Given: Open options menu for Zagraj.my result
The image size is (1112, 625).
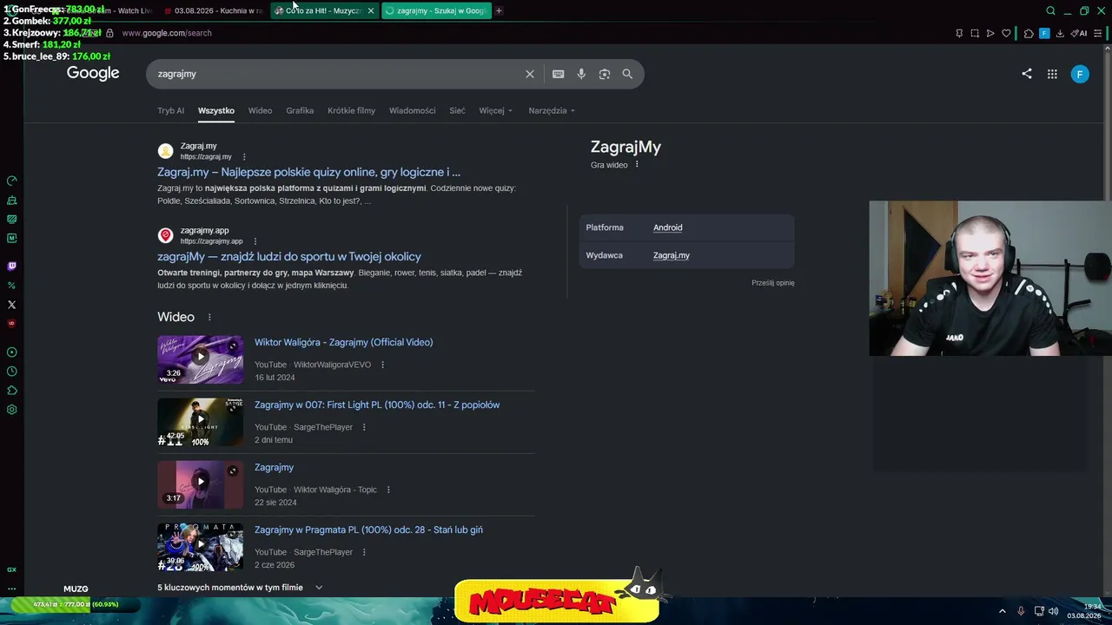Looking at the screenshot, I should coord(244,157).
